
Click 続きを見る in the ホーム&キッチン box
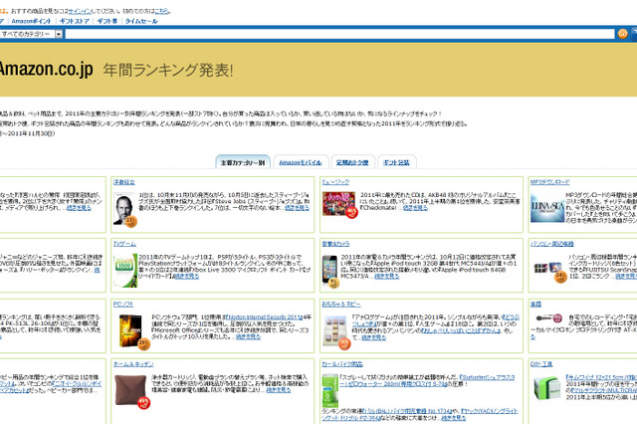click(279, 390)
